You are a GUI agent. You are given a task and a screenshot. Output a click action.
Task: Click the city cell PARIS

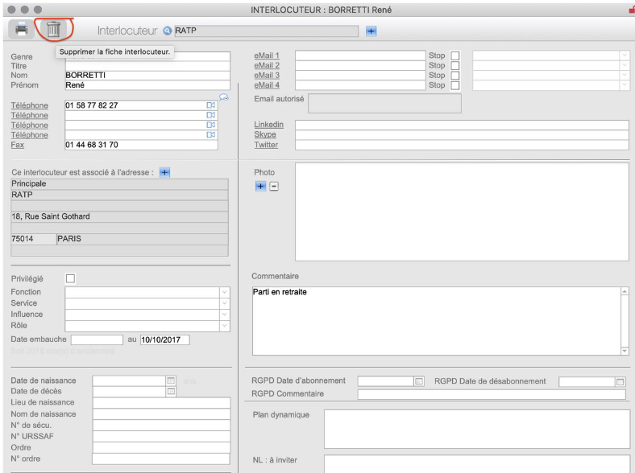(x=142, y=239)
